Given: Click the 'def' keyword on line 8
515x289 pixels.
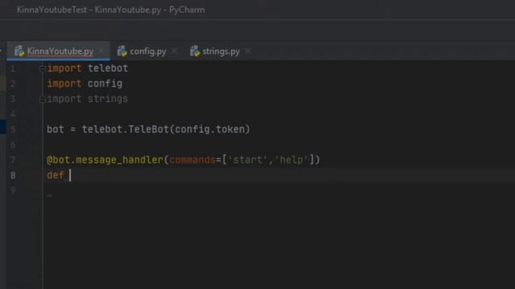Looking at the screenshot, I should [x=56, y=175].
